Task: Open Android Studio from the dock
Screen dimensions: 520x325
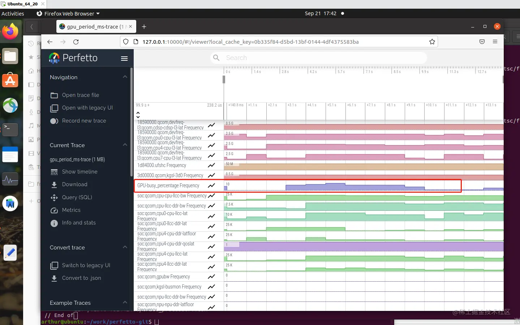Action: click(x=10, y=204)
